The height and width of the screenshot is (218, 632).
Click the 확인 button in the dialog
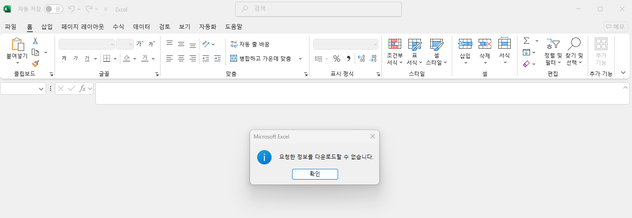315,174
